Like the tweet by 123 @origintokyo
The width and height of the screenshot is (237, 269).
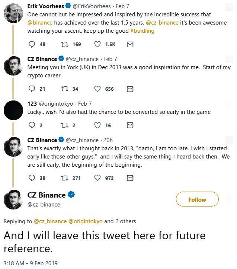click(x=97, y=125)
